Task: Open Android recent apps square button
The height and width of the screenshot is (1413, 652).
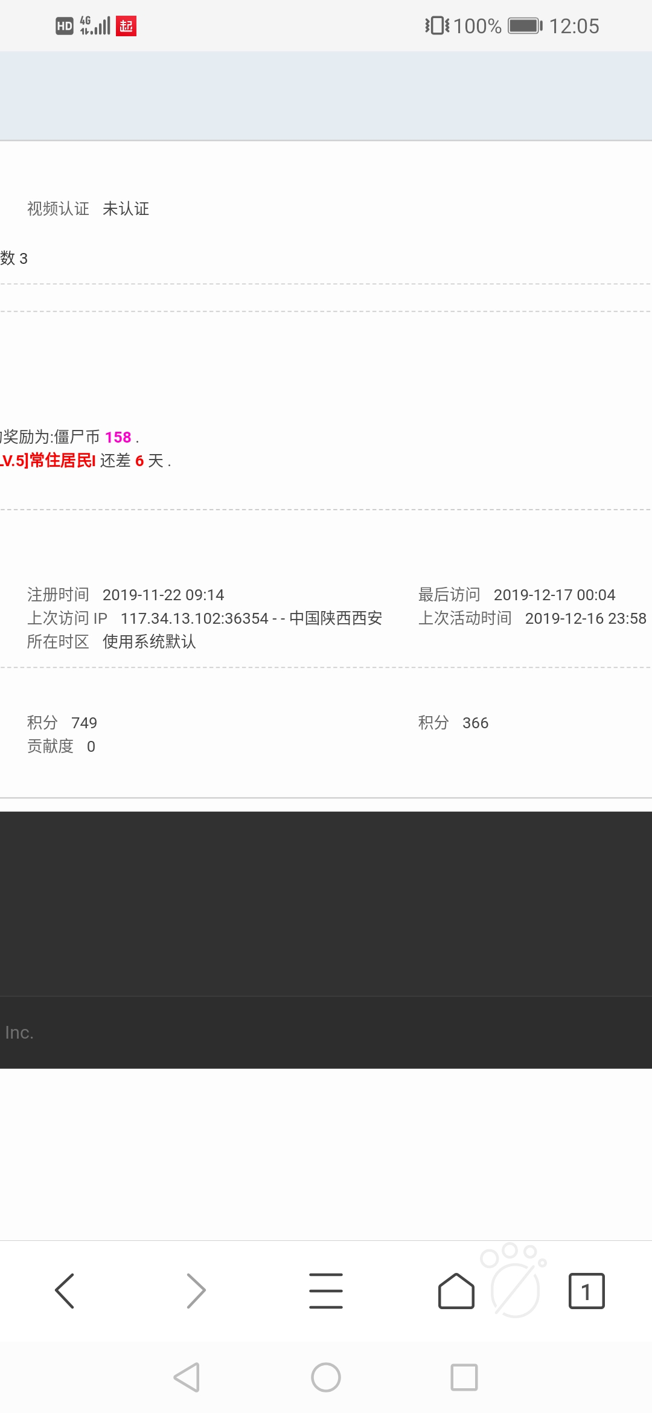Action: pos(464,1377)
